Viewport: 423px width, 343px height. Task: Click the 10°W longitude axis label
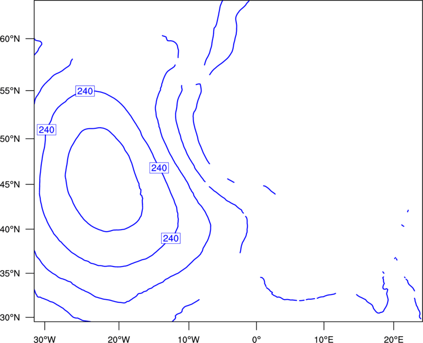[189, 339]
